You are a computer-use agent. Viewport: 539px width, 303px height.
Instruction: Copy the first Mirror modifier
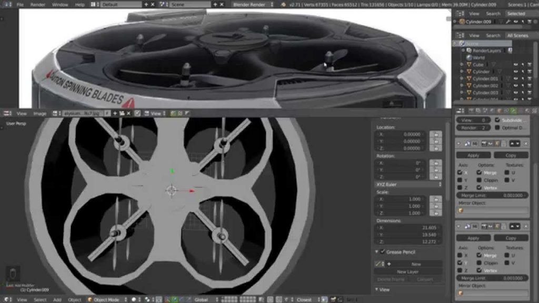pyautogui.click(x=511, y=155)
